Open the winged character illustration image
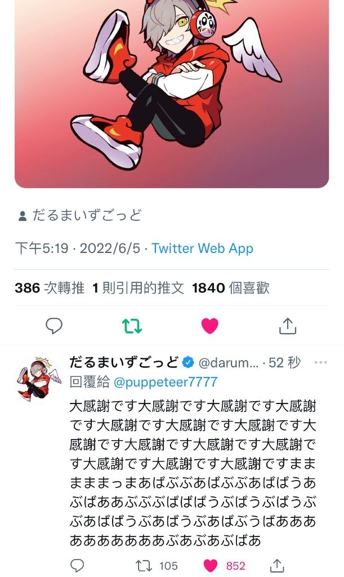The image size is (344, 577). tap(172, 94)
